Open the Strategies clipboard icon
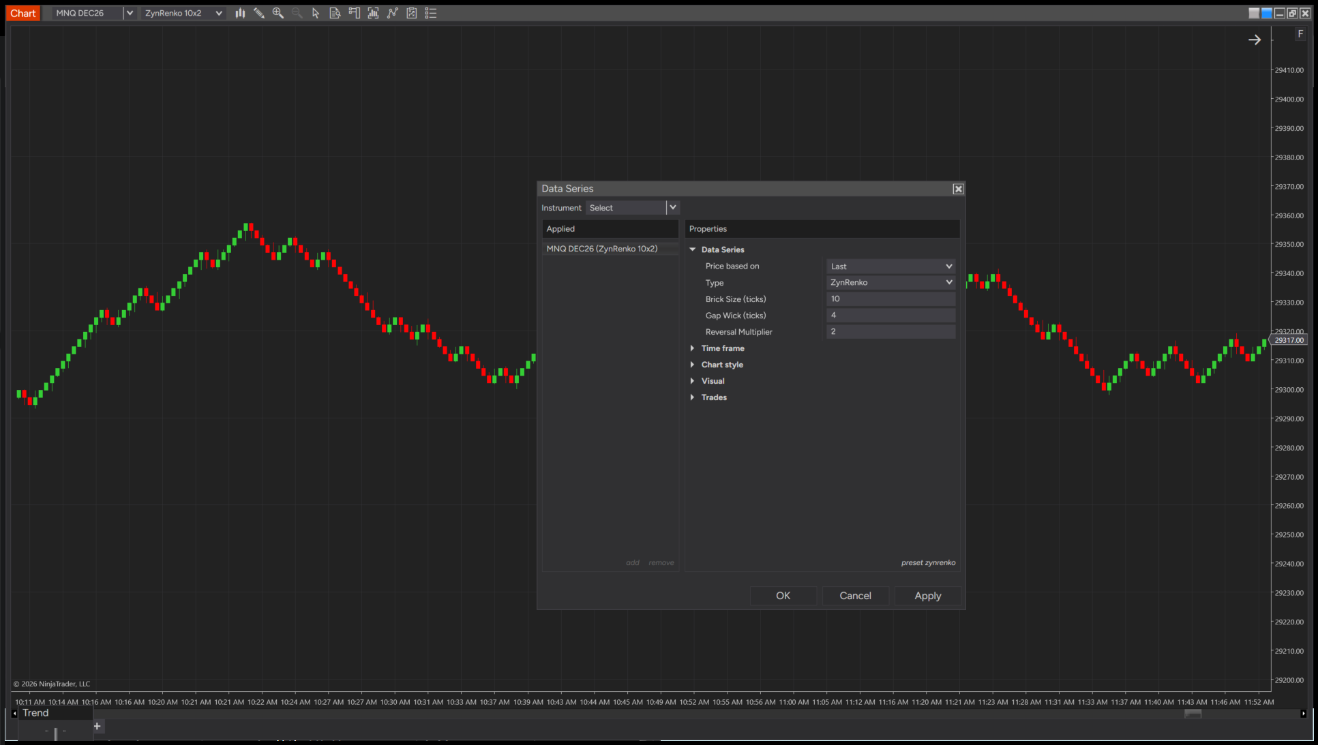 pos(412,13)
